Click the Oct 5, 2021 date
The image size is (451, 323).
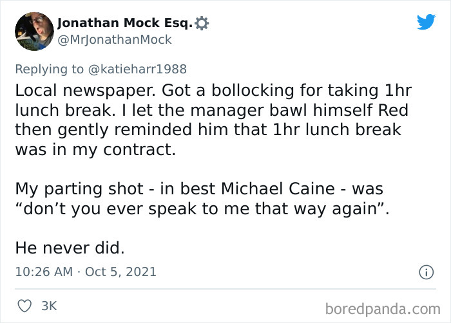click(x=122, y=272)
